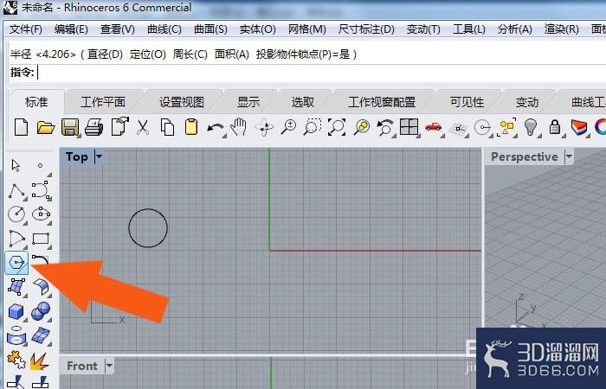The width and height of the screenshot is (606, 389).
Task: Save the model with floppy icon
Action: [70, 127]
